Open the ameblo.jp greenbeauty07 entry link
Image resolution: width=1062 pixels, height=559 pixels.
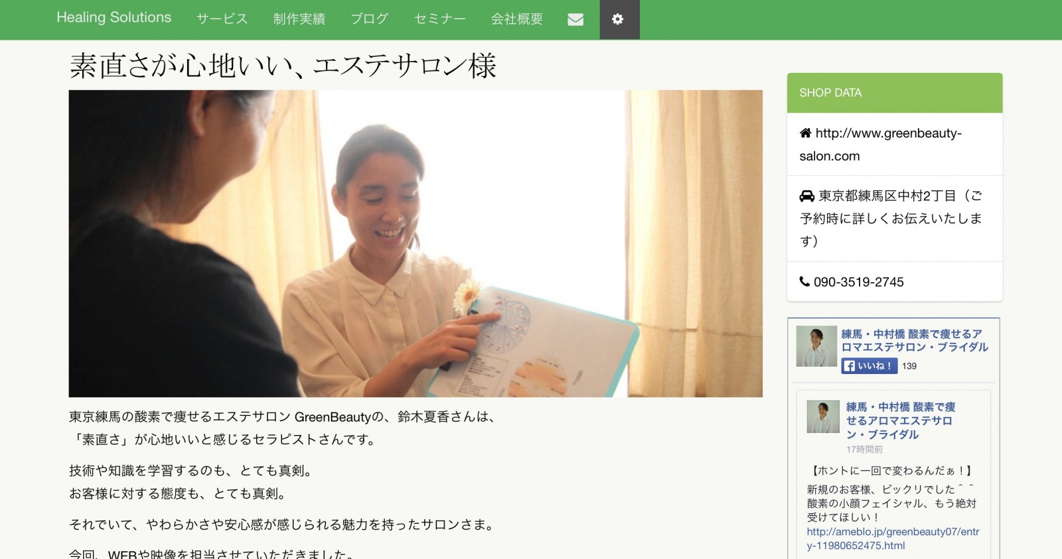[893, 538]
